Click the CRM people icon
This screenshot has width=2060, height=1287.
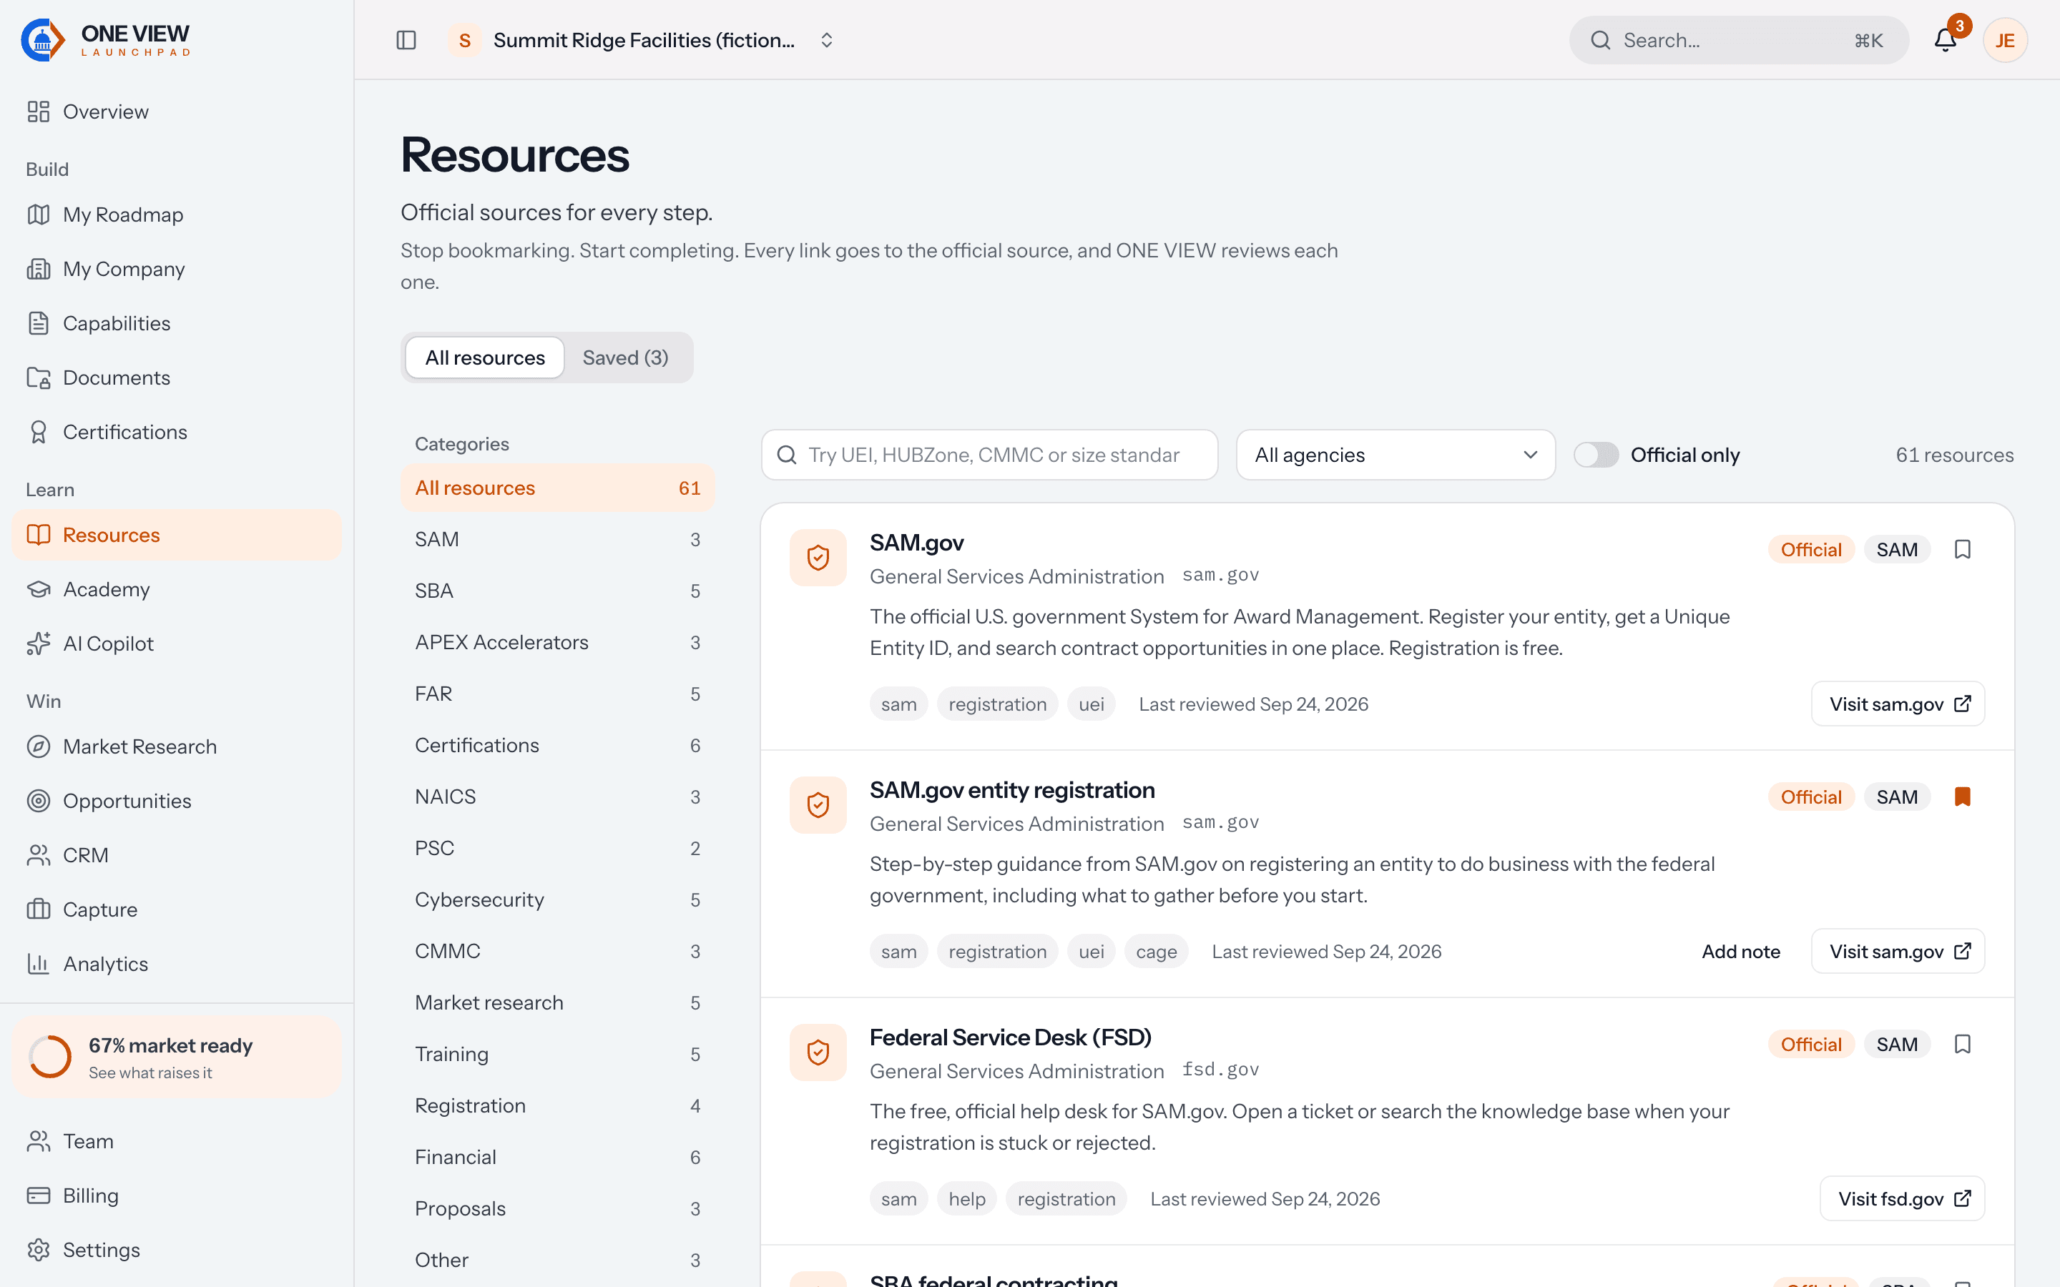pyautogui.click(x=39, y=855)
